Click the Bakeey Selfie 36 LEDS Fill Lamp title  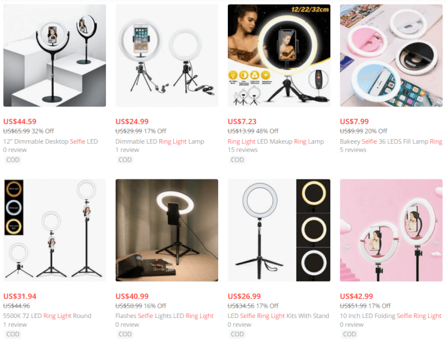tap(391, 141)
